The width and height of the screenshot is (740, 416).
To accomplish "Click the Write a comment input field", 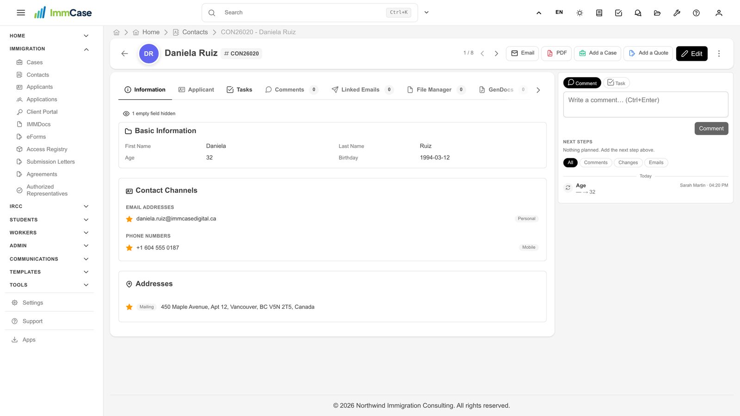I will (x=646, y=104).
